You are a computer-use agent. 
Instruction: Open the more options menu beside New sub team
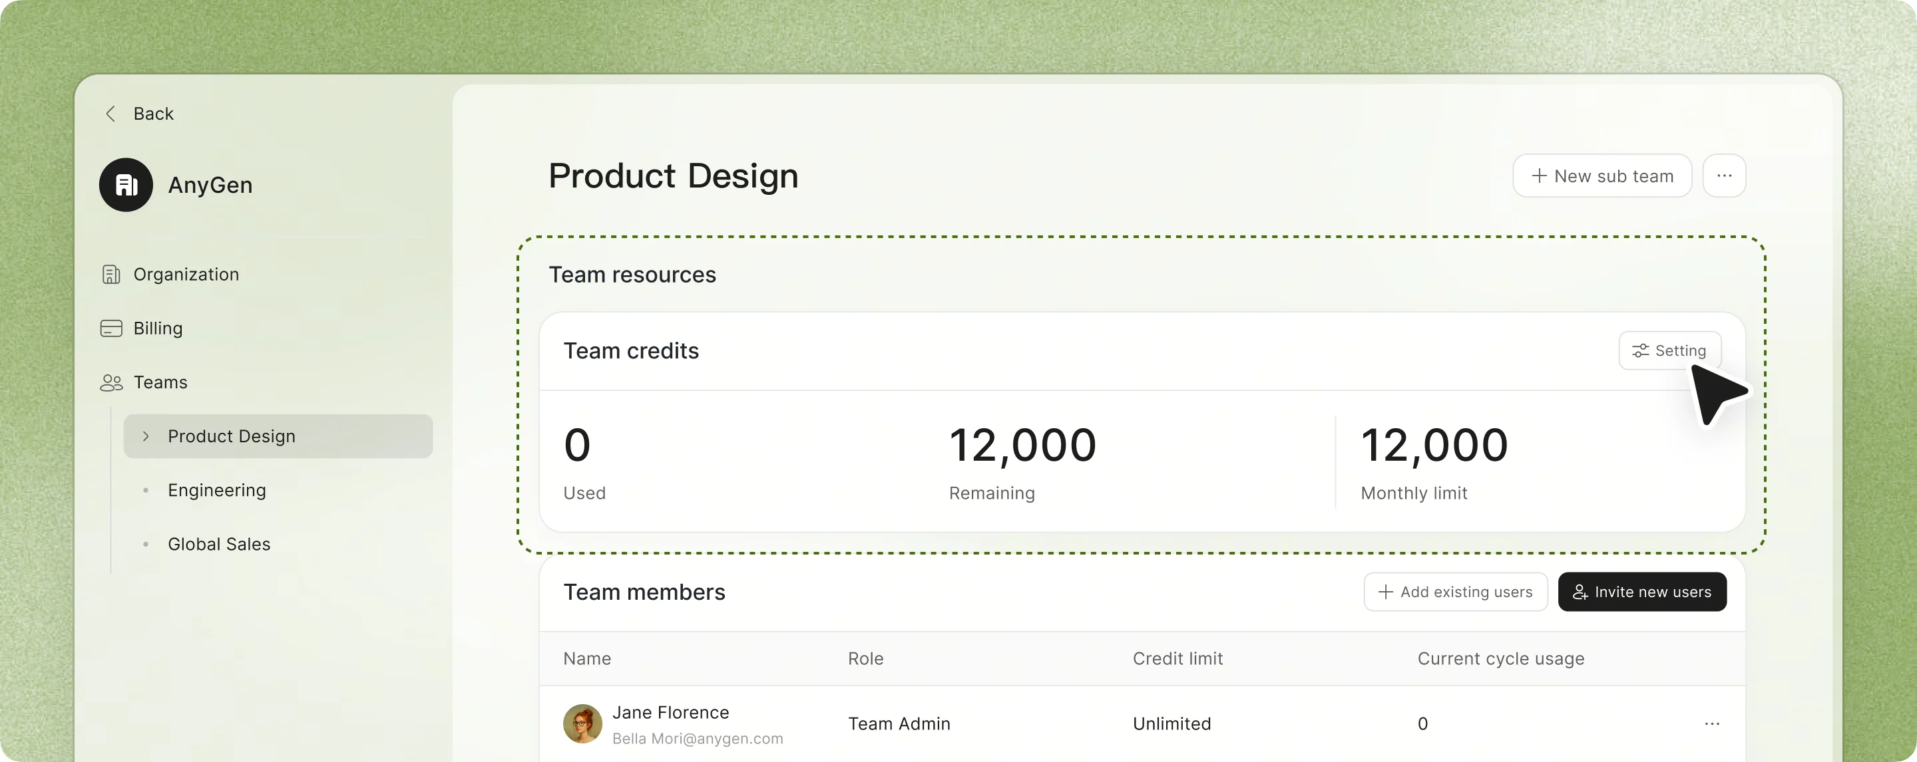click(1723, 176)
